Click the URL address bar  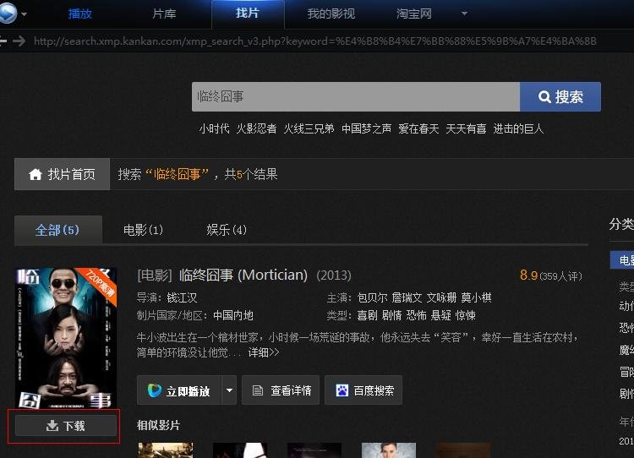coord(315,41)
